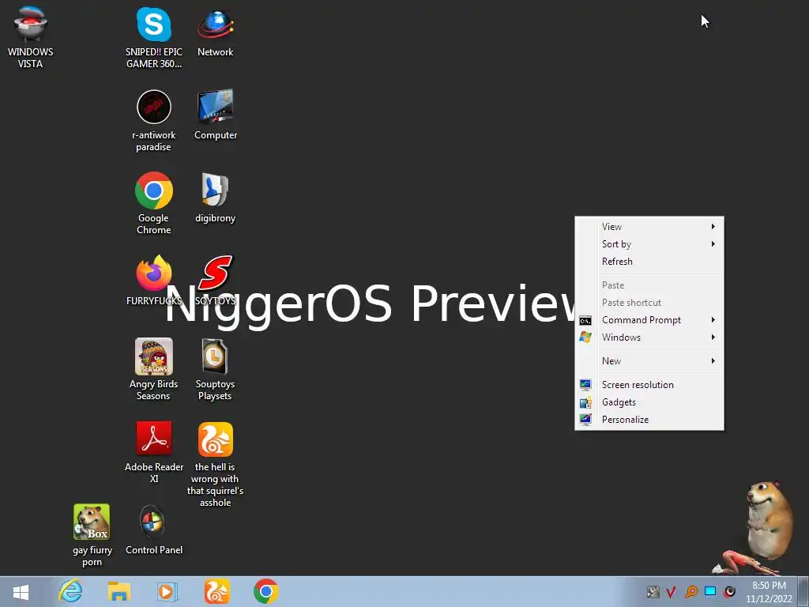
Task: Click the Gadgets menu icon
Action: click(585, 402)
